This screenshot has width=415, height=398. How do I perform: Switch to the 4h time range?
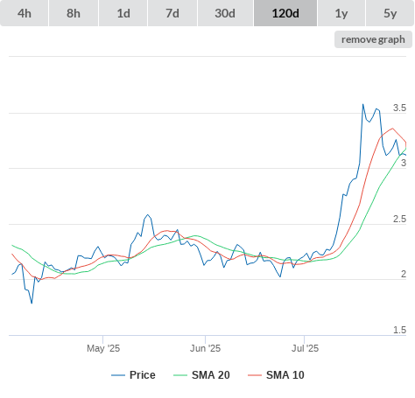point(25,13)
